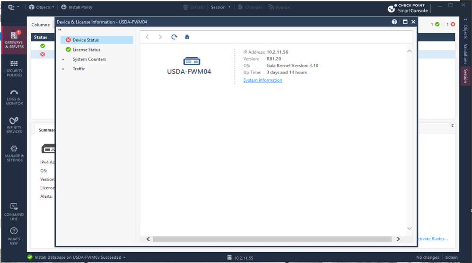Open the Command Line tool
The height and width of the screenshot is (263, 472).
14,212
